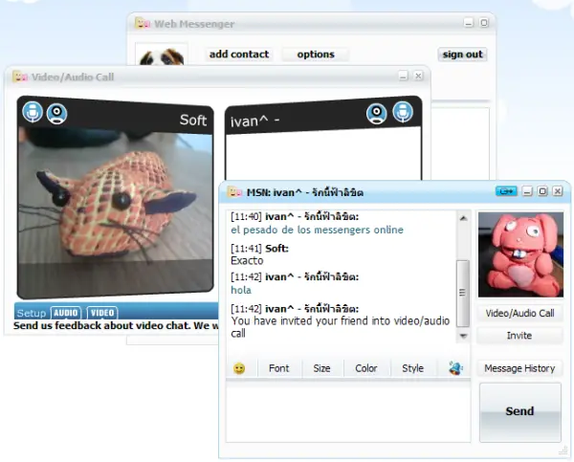Click the MSN chat window title icon
574x462 pixels.
[234, 191]
